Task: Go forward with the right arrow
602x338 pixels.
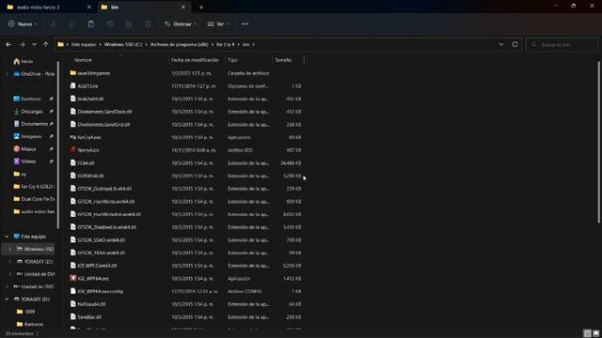Action: point(22,44)
